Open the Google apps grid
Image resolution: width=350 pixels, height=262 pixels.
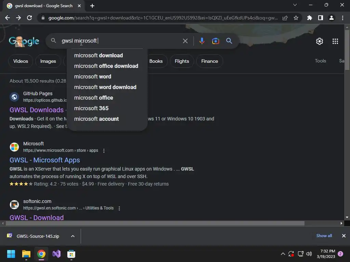click(335, 41)
